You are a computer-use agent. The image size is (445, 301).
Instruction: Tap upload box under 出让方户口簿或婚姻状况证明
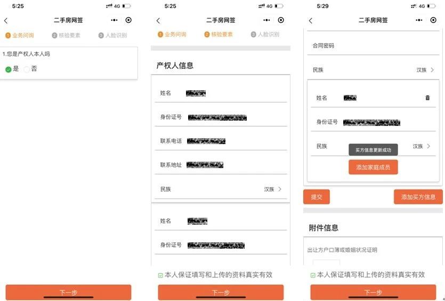[326, 262]
